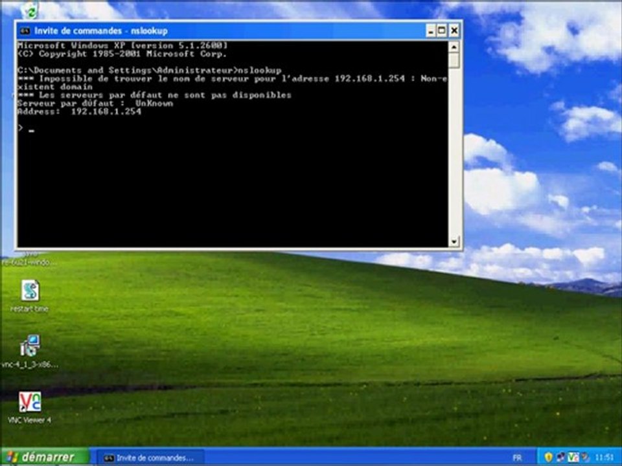Screen dimensions: 622x466
Task: Select the restart time desktop icon
Action: [x=30, y=296]
